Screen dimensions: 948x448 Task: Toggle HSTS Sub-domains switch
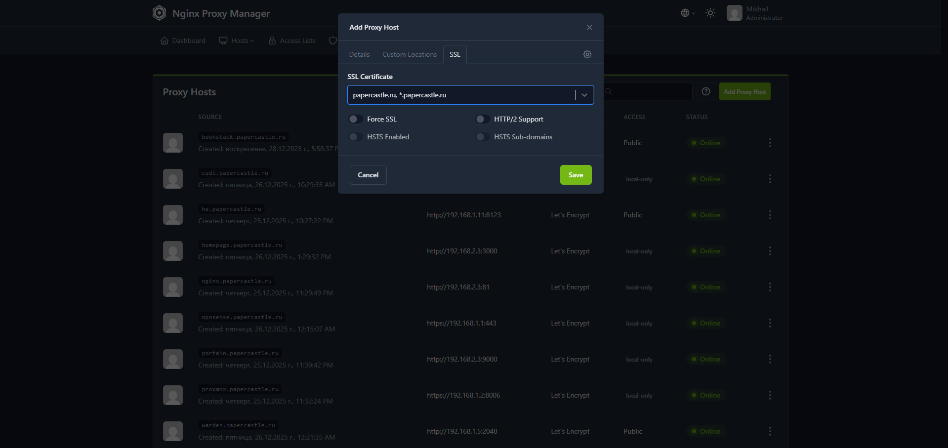coord(483,137)
